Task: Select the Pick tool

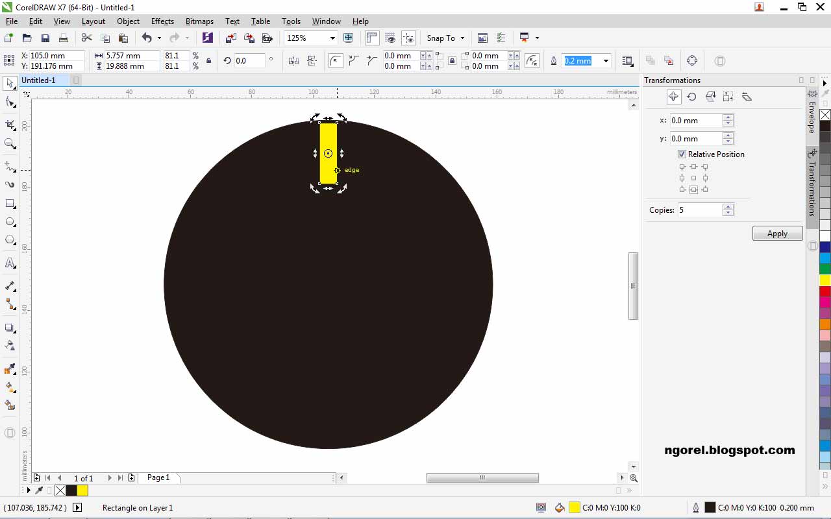Action: [9, 83]
